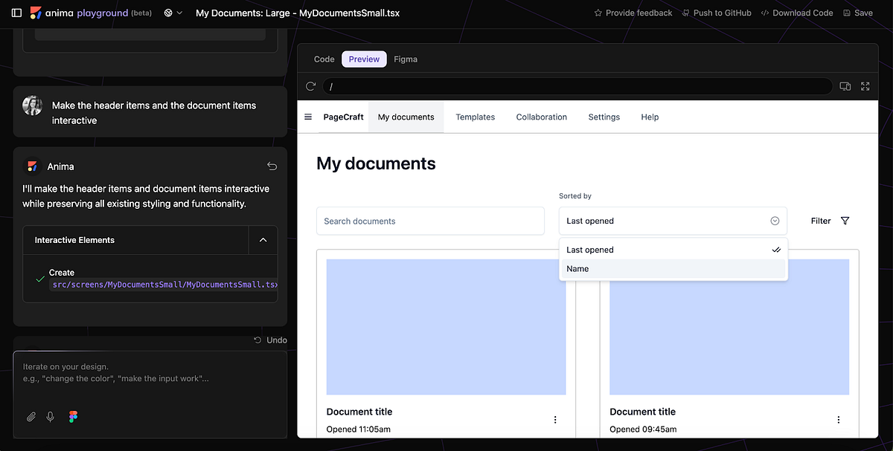Select the microphone voice input icon
This screenshot has height=451, width=893.
pos(50,417)
